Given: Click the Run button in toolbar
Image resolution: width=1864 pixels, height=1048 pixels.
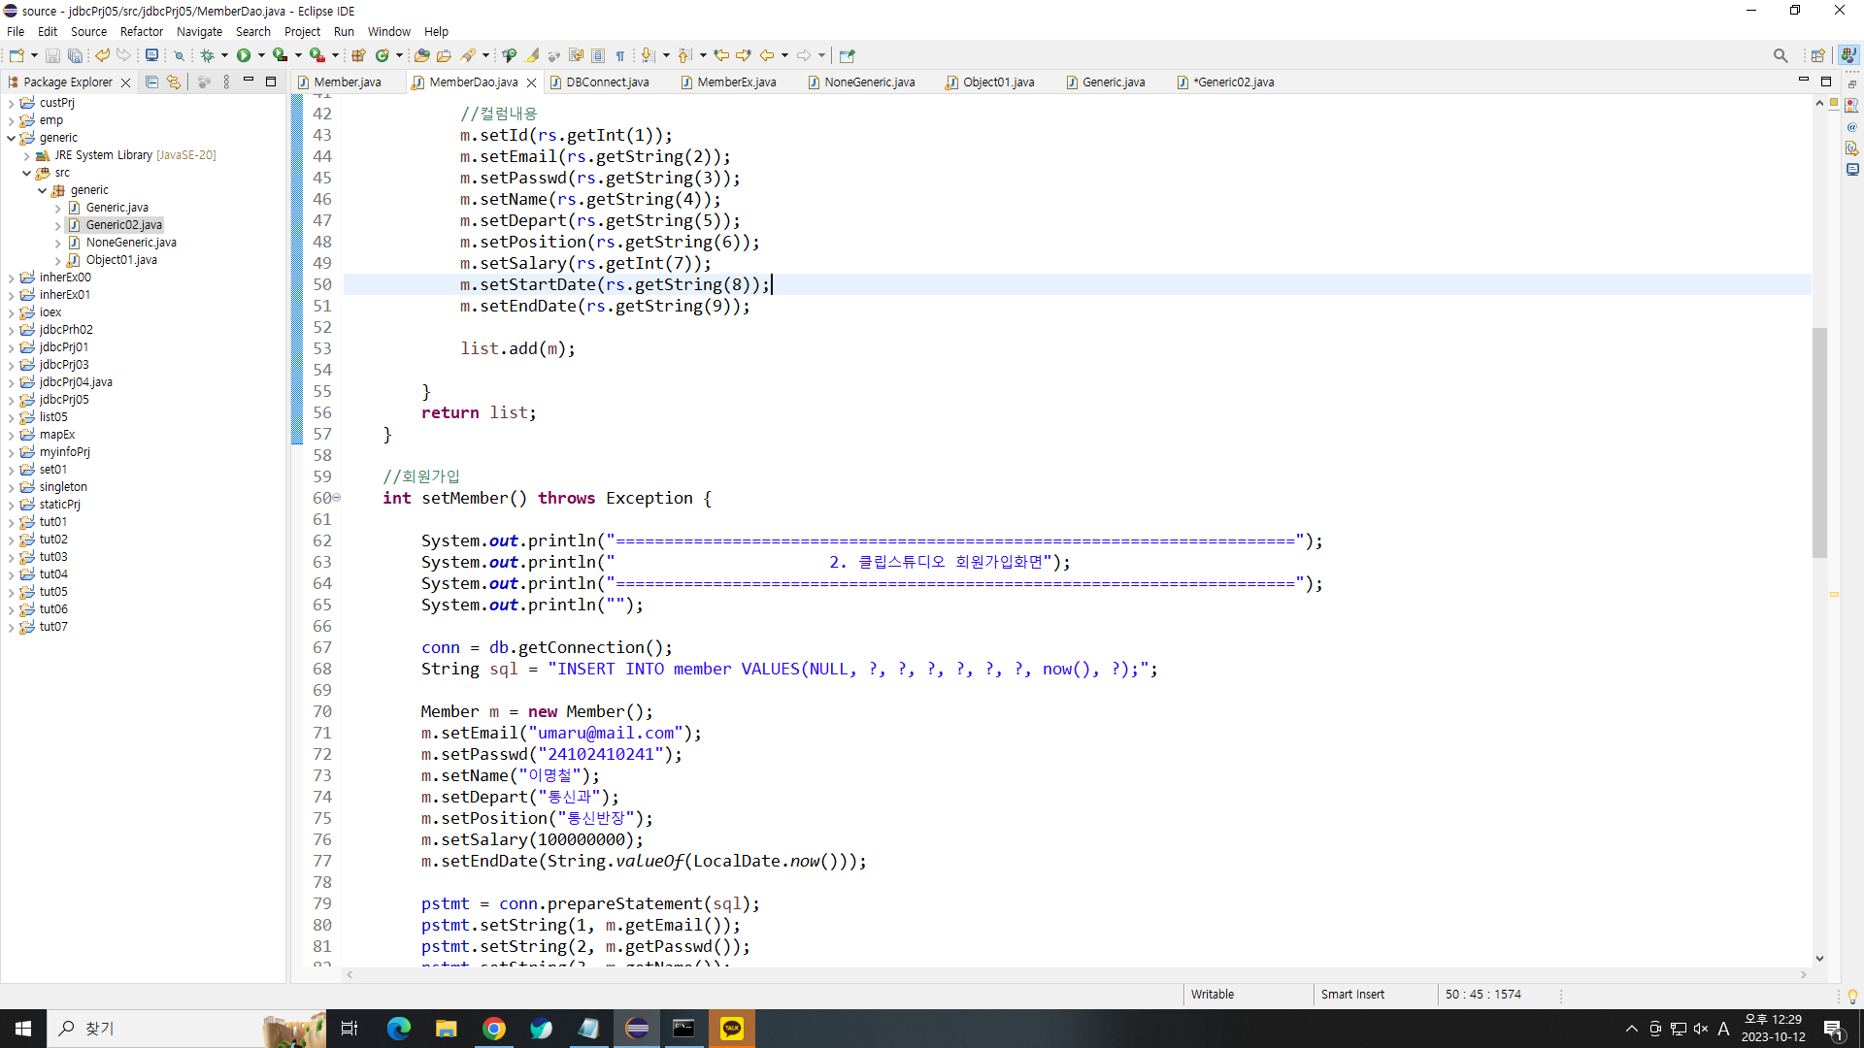Looking at the screenshot, I should tap(244, 55).
